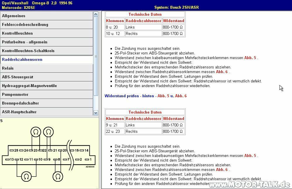The image size is (292, 189).
Task: Open ABS-Steuergerät section
Action: (46, 77)
